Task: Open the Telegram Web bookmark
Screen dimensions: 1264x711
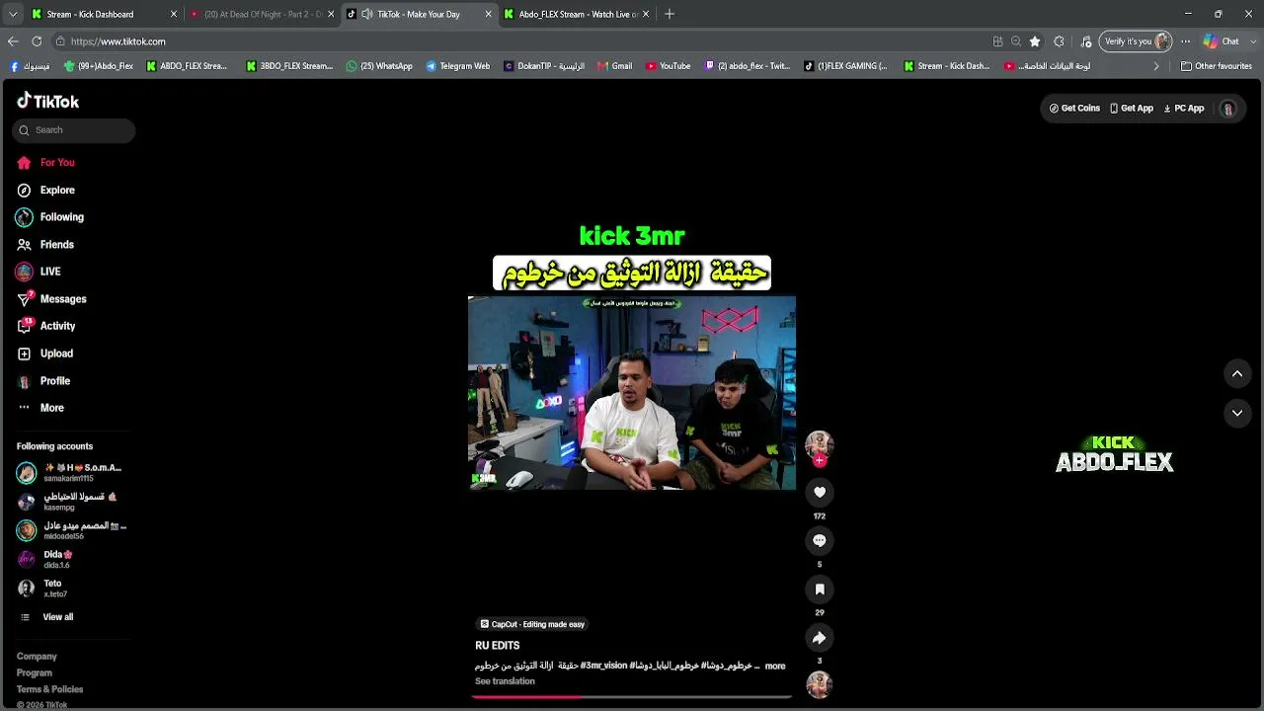Action: coord(458,66)
